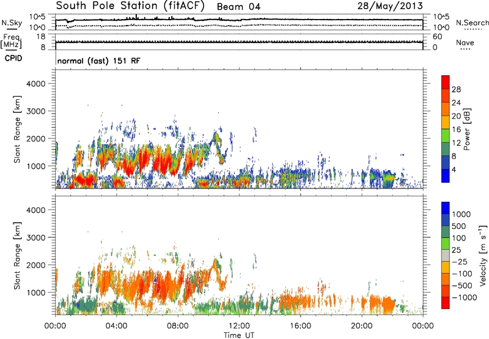
Task: Click the '-1000' value on Velocity colorbar
Action: [465, 297]
